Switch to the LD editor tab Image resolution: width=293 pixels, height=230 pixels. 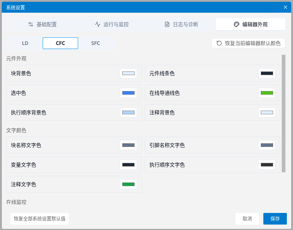(x=25, y=43)
